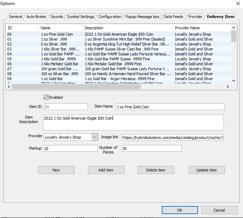
Task: Open the Data Feeds tab
Action: point(173,17)
